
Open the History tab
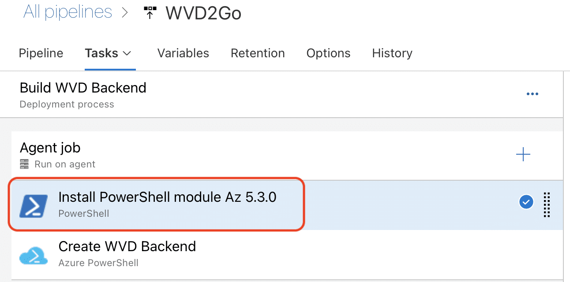click(x=392, y=53)
